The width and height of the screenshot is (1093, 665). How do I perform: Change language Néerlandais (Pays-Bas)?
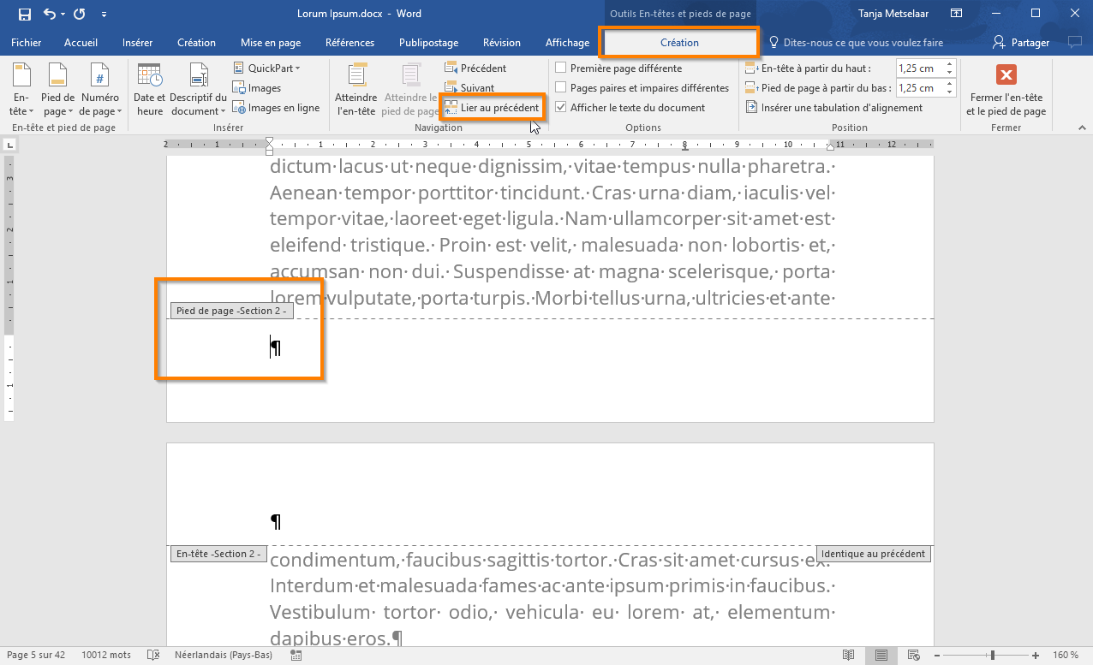point(223,655)
